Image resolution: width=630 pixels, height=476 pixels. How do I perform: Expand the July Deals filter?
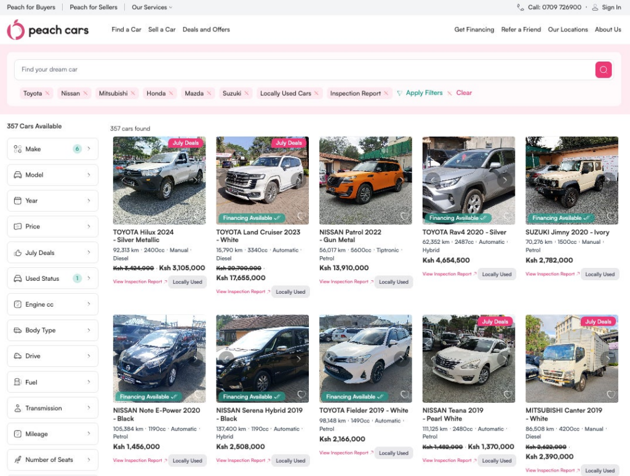(53, 252)
